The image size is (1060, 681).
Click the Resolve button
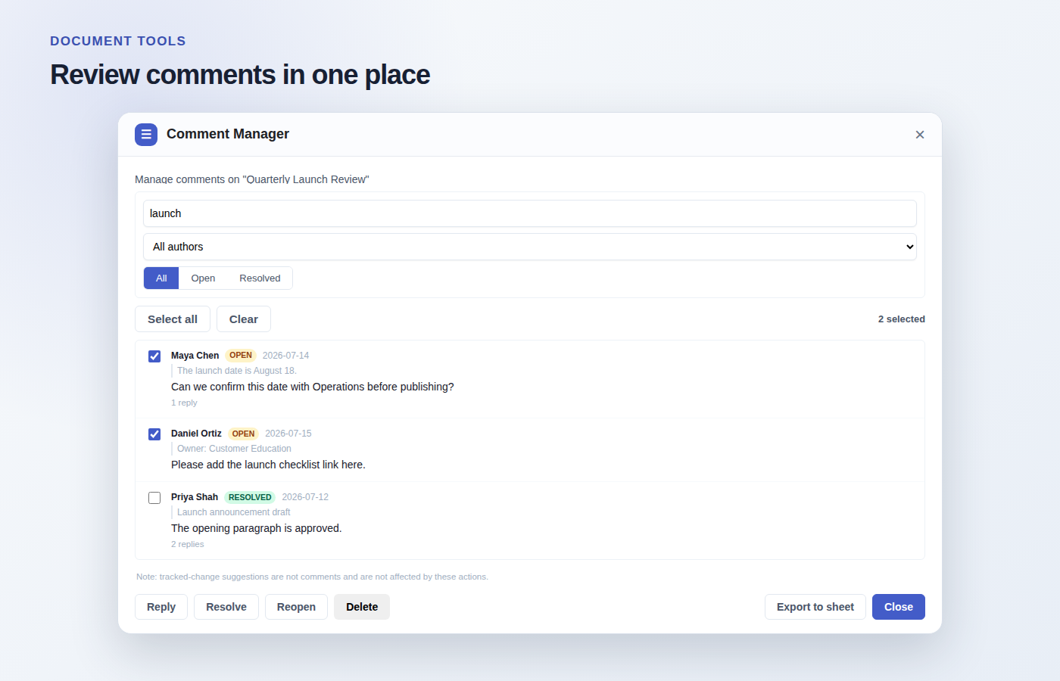point(226,607)
